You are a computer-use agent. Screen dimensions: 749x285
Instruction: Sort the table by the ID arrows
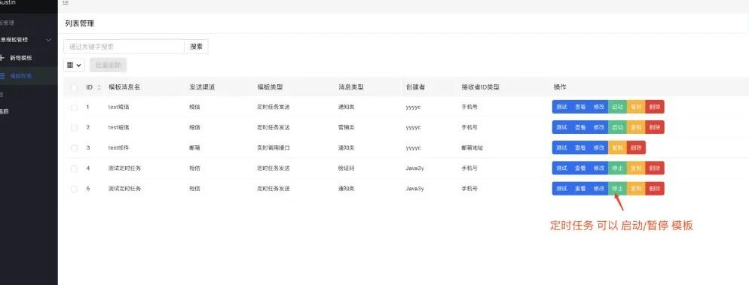tap(99, 87)
